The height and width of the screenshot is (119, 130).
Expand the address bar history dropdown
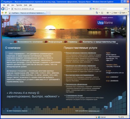click(x=91, y=9)
